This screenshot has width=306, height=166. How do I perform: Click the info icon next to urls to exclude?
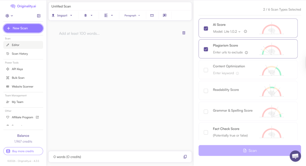coord(246,53)
